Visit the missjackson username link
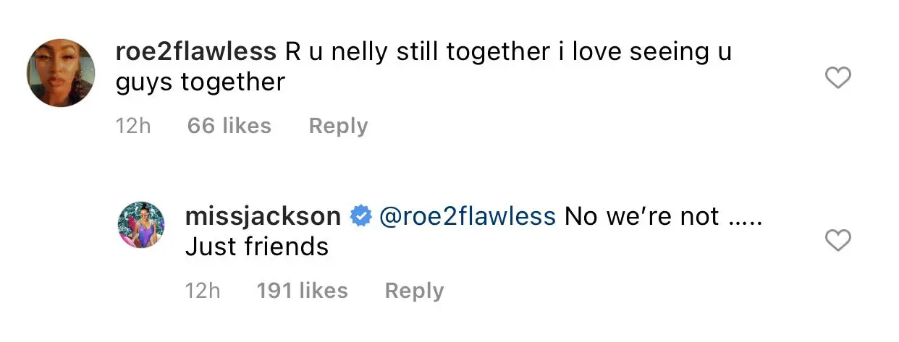 coord(263,216)
